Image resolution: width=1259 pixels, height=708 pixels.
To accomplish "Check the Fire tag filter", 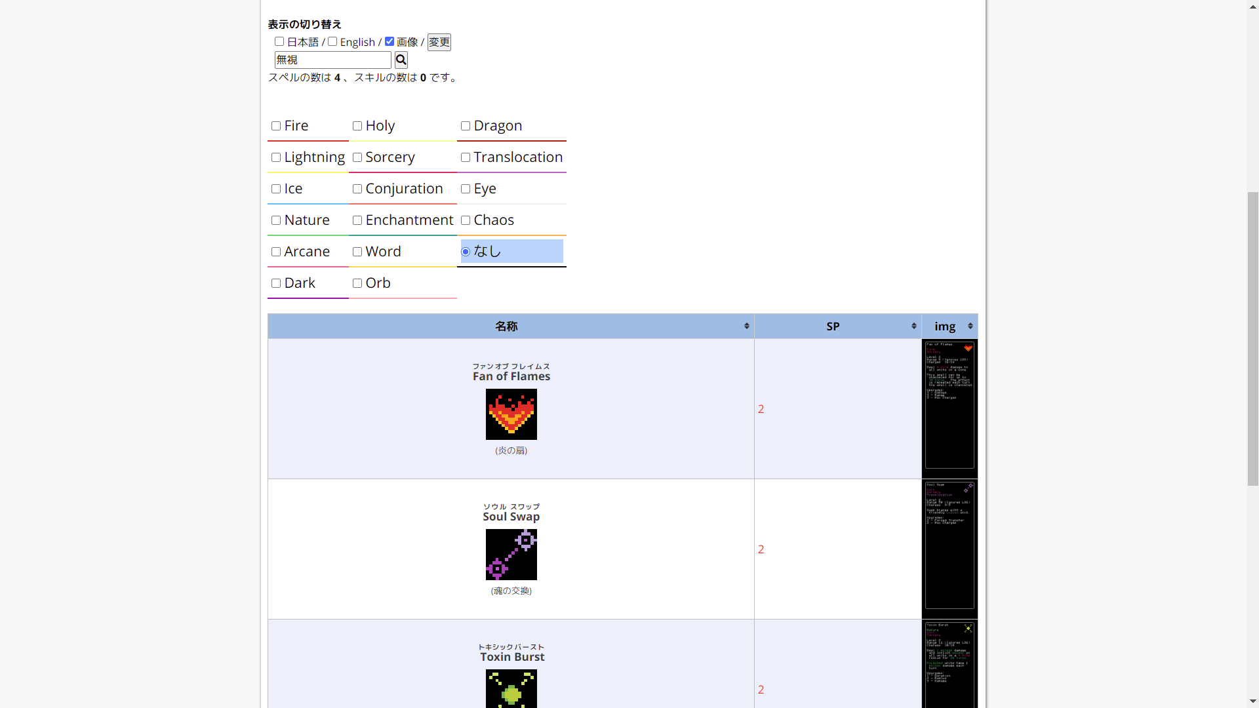I will pyautogui.click(x=276, y=126).
